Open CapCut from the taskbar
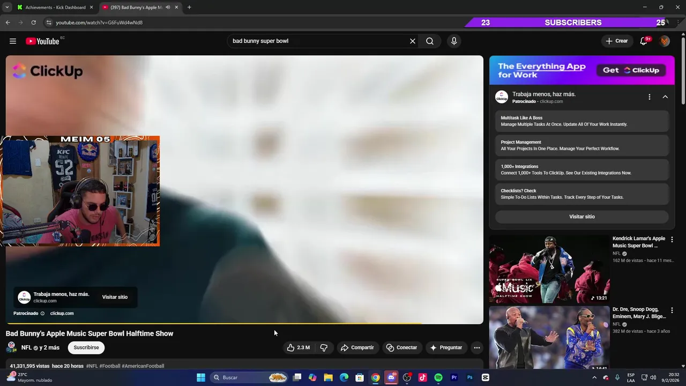686x386 pixels. click(x=486, y=377)
